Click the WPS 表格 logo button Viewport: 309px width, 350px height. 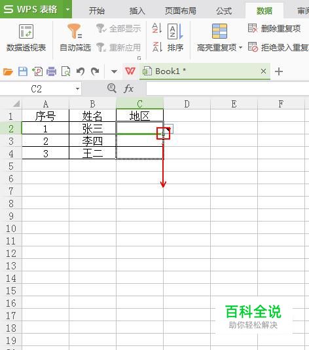tap(31, 9)
